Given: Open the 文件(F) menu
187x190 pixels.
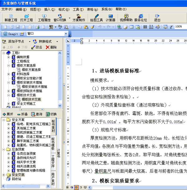Looking at the screenshot, I should 7,9.
